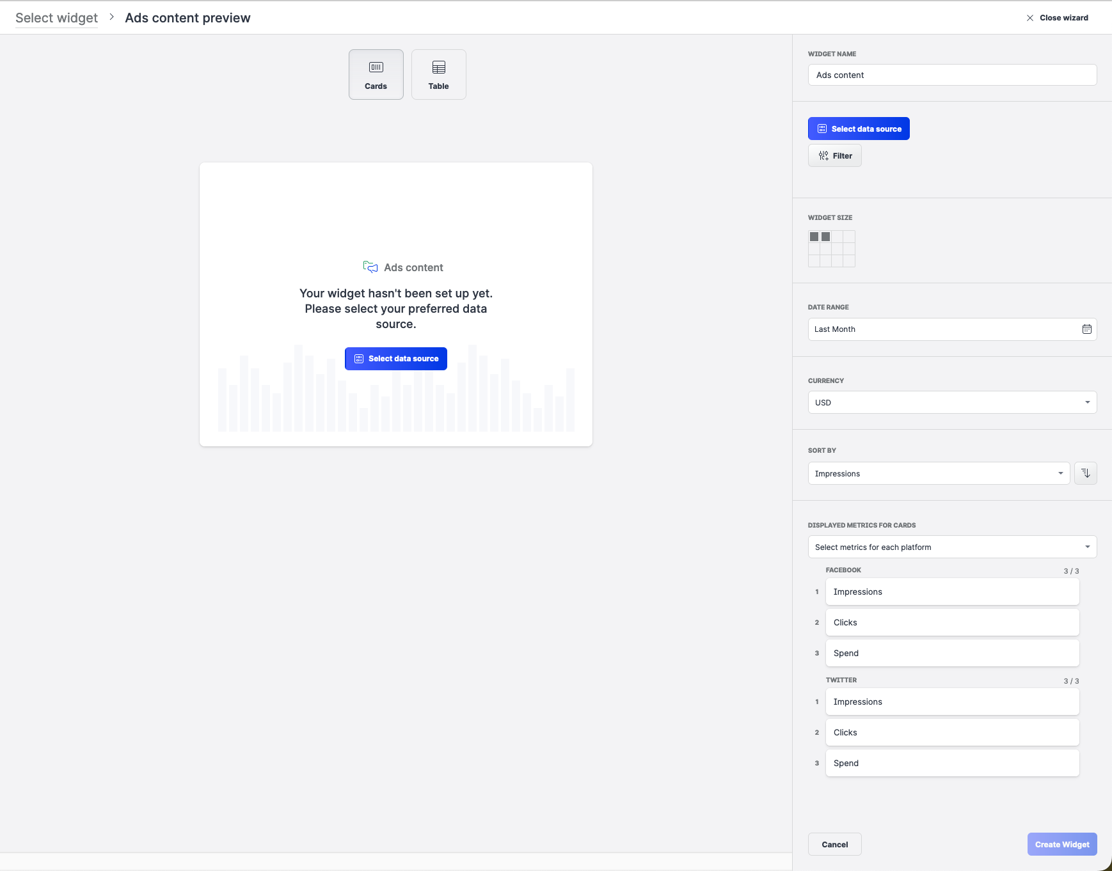
Task: Open the Currency USD dropdown
Action: [x=952, y=402]
